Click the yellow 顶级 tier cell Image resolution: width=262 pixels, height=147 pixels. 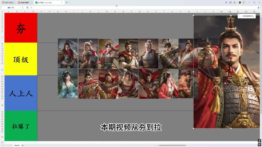[x=21, y=59]
